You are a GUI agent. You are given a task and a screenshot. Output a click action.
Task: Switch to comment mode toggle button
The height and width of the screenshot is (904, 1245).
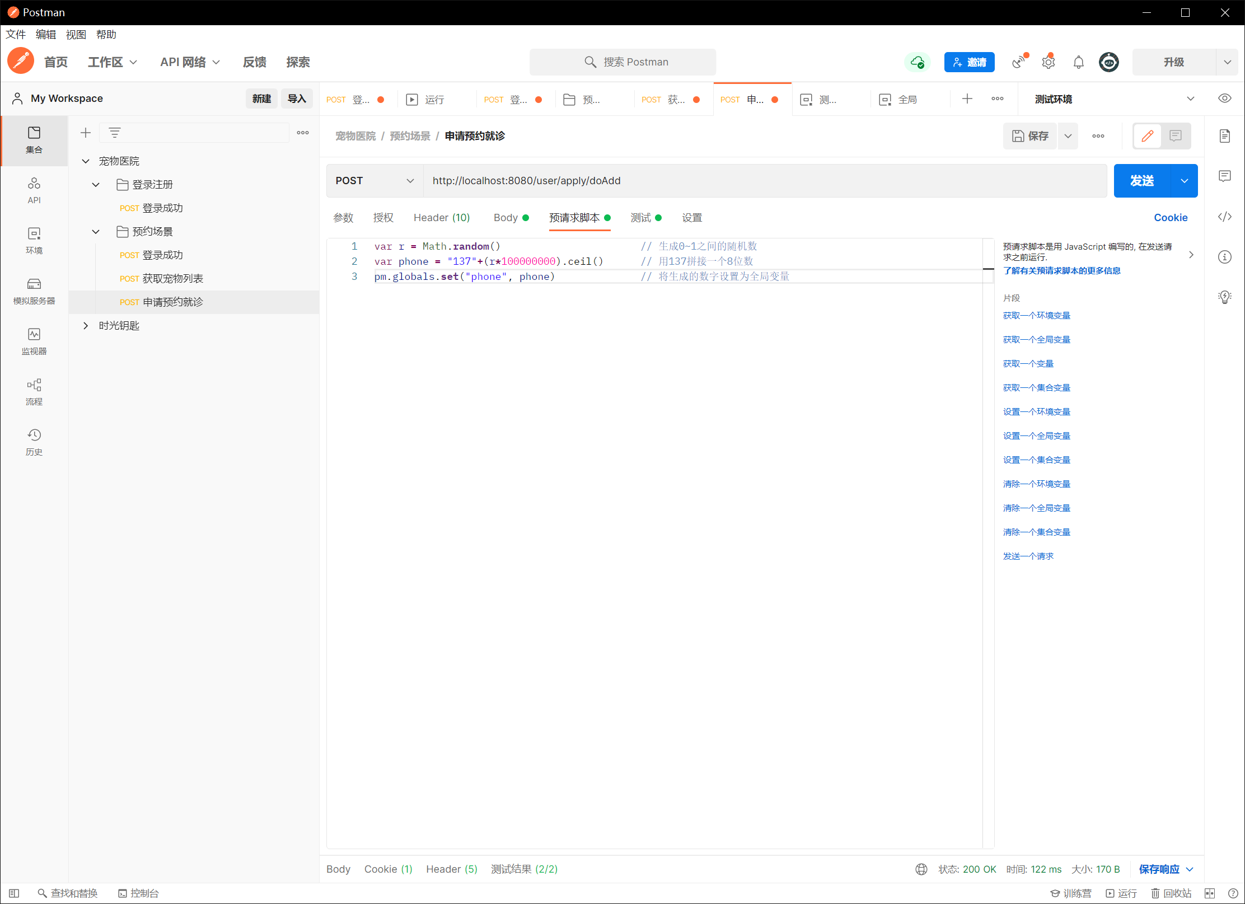[1175, 136]
